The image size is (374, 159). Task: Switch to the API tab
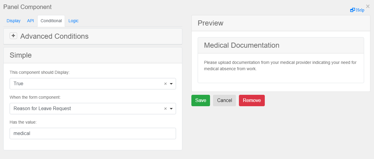(30, 21)
